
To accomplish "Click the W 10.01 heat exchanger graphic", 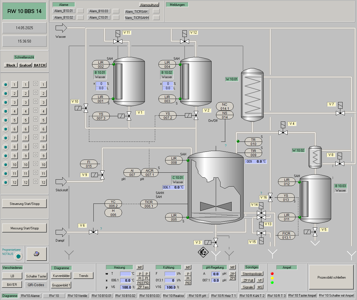I will click(x=252, y=95).
